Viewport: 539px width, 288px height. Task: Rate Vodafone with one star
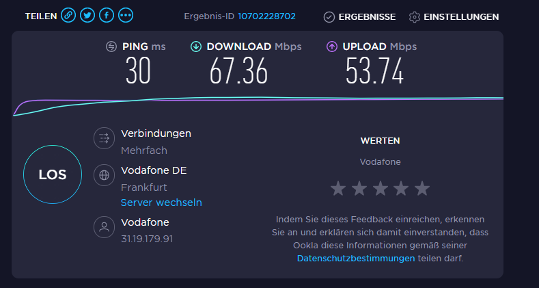coord(338,189)
